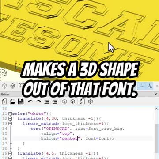The image size is (159, 159).
Task: Toggle Show Axes in viewport toolbar
Action: click(x=141, y=86)
